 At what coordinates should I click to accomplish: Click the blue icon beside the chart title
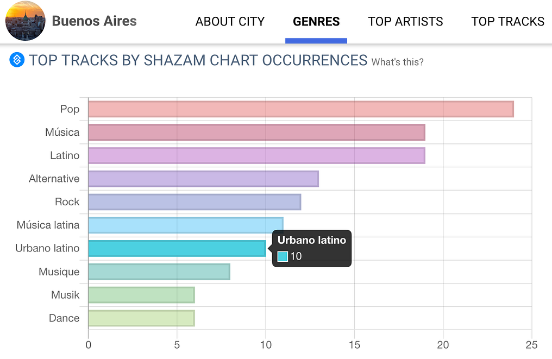[x=17, y=60]
